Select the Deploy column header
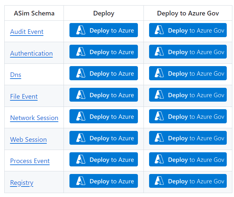The image size is (234, 197). (x=104, y=13)
